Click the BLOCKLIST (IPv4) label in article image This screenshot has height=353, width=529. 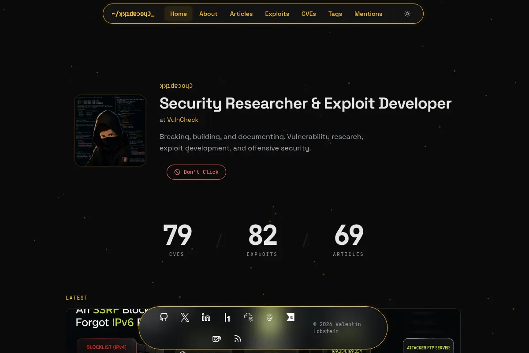(107, 347)
